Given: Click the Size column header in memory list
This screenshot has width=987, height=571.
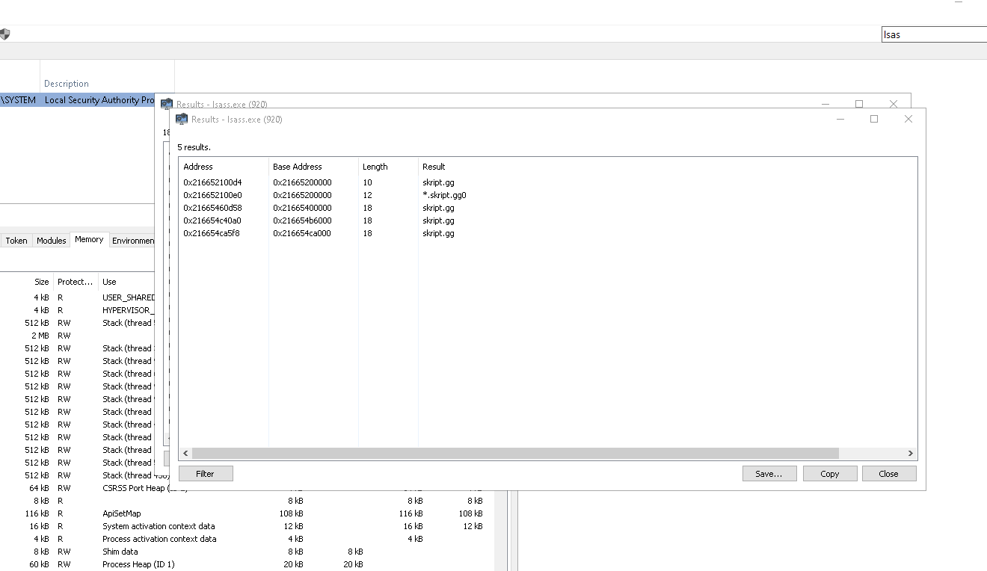Looking at the screenshot, I should [x=26, y=282].
